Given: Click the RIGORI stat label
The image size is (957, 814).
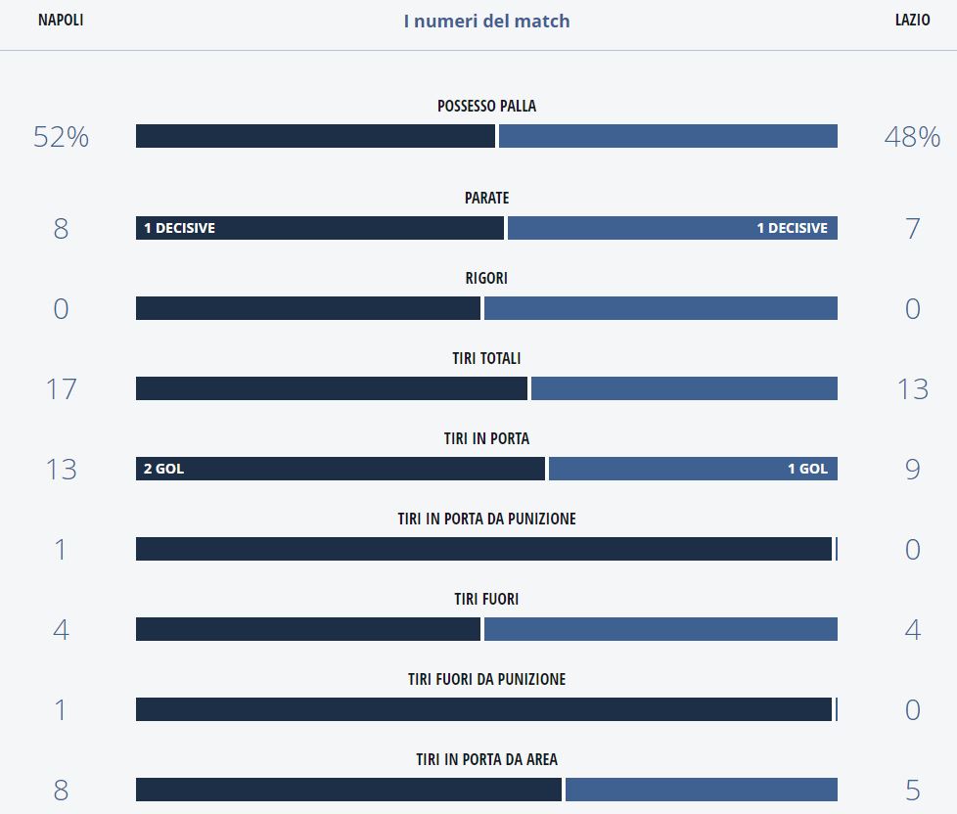Looking at the screenshot, I should pos(486,278).
